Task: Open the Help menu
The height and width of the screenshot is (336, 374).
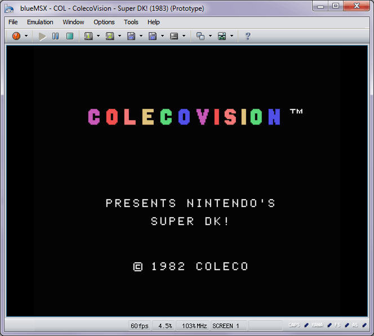Action: coord(153,22)
